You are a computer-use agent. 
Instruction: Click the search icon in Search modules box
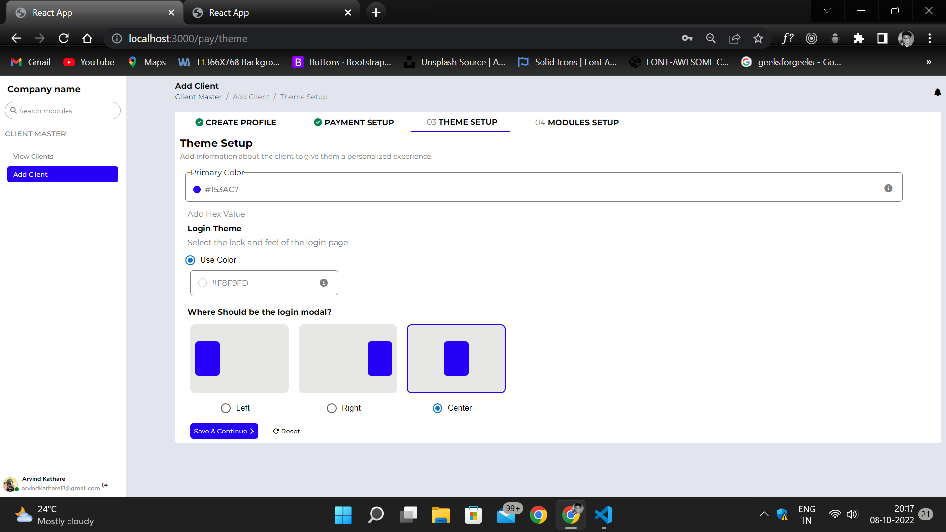click(14, 110)
